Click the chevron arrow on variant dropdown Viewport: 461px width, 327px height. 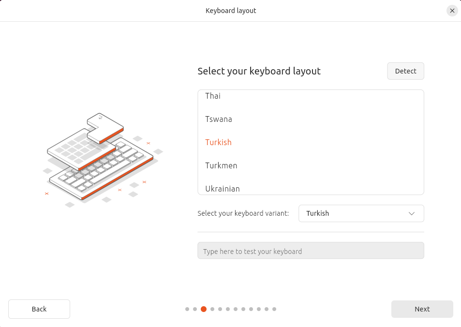(x=412, y=213)
